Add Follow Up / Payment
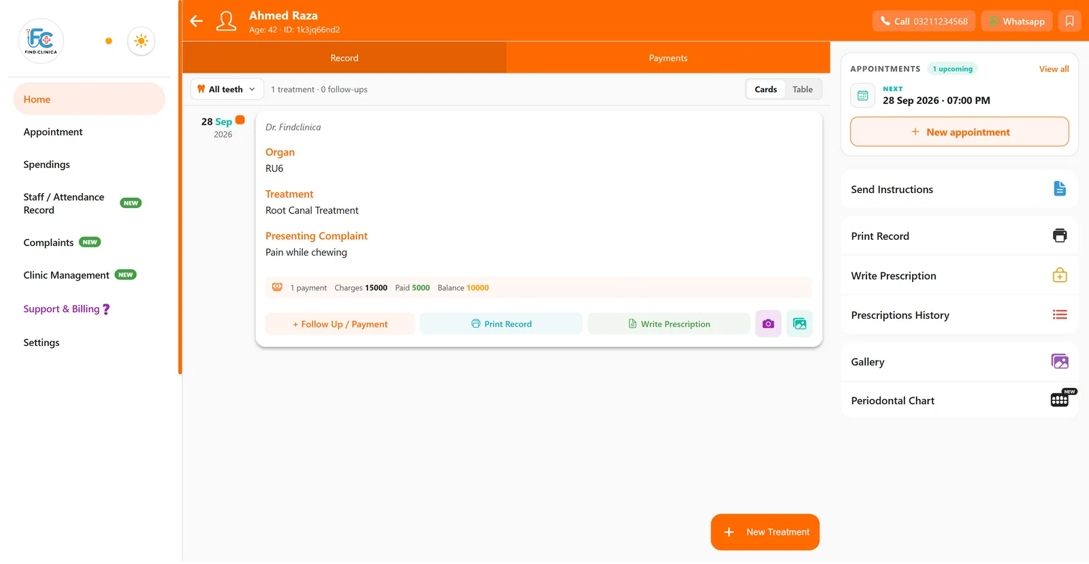Screen dimensions: 1089x564 tap(340, 324)
